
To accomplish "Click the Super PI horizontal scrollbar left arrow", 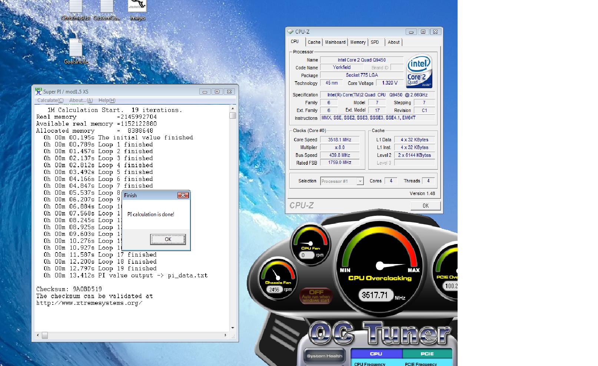I will tap(37, 335).
